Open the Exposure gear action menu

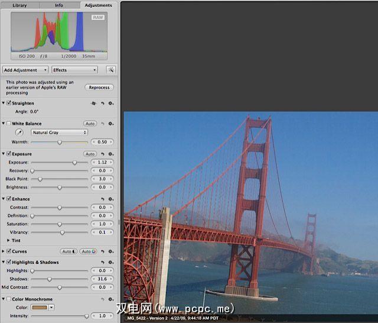coord(110,154)
